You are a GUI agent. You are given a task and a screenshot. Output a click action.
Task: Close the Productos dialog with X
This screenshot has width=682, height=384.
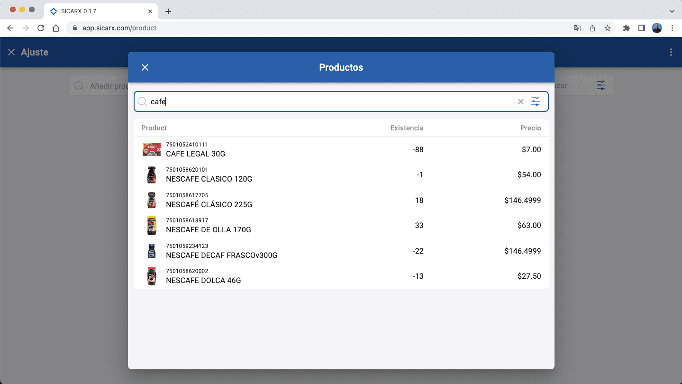tap(145, 67)
